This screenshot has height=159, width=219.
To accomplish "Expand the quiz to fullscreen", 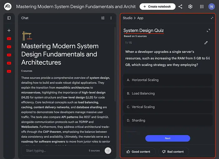I will [x=208, y=31].
